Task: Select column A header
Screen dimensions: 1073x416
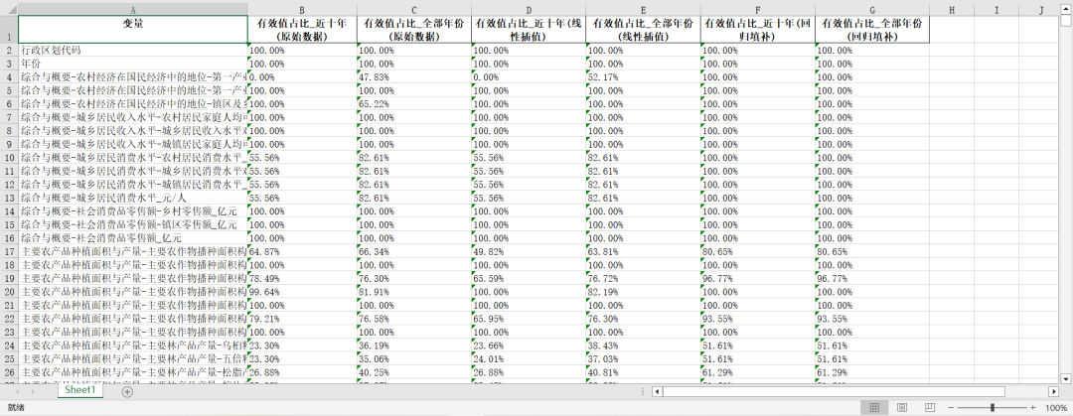Action: pyautogui.click(x=133, y=9)
